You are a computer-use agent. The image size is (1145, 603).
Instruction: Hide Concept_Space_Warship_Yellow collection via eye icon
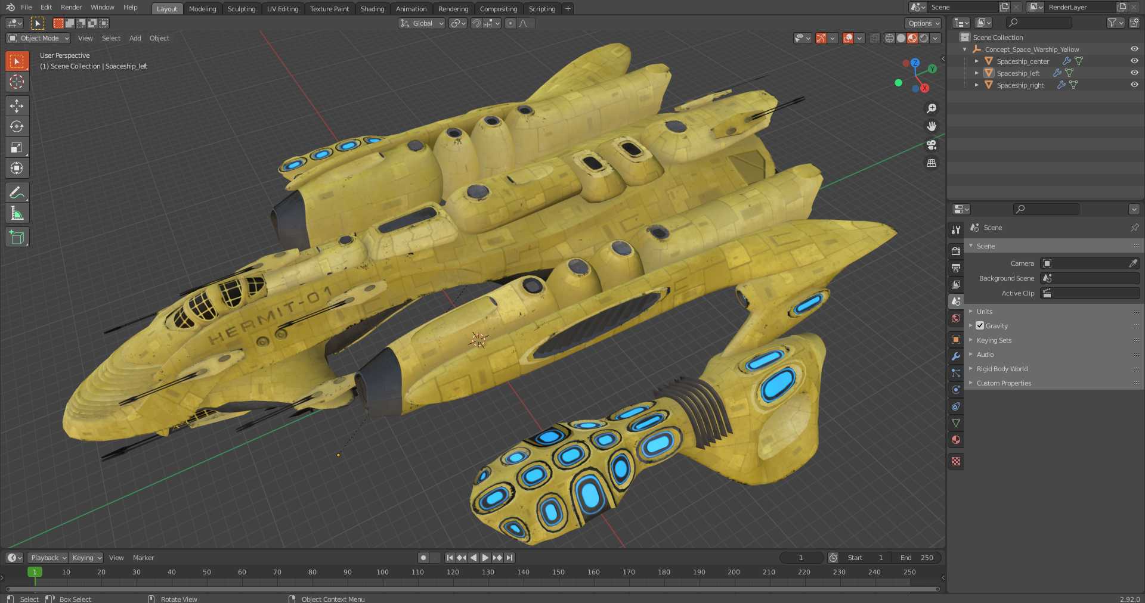[1134, 49]
